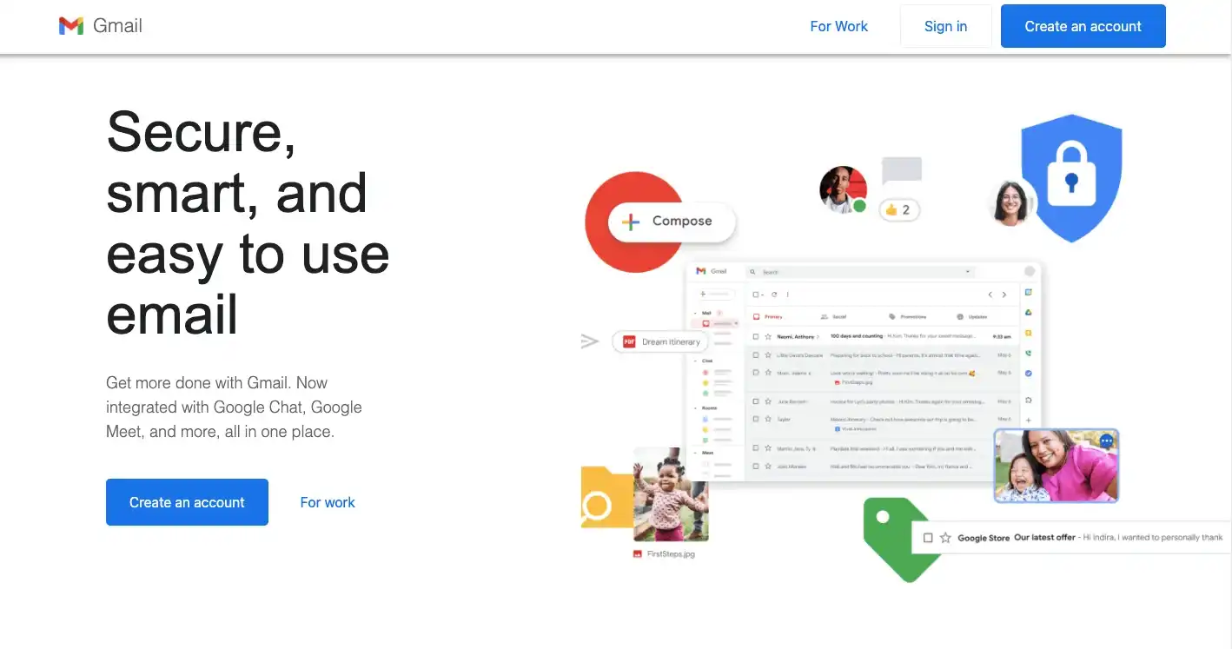This screenshot has height=649, width=1232.
Task: Click the blue shield padlock icon
Action: coord(1071,178)
